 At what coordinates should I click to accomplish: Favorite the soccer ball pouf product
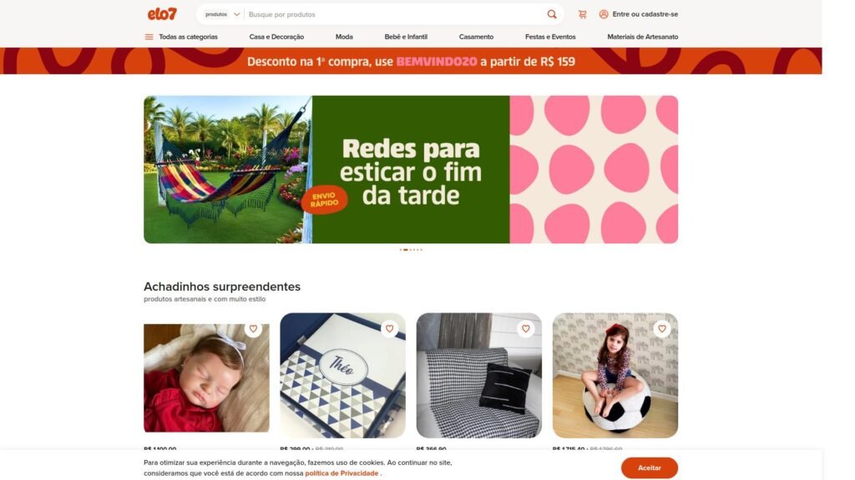coord(661,328)
